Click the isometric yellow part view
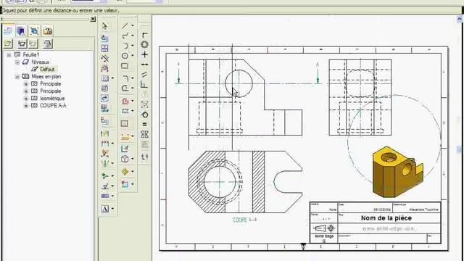This screenshot has width=464, height=261. click(x=397, y=172)
